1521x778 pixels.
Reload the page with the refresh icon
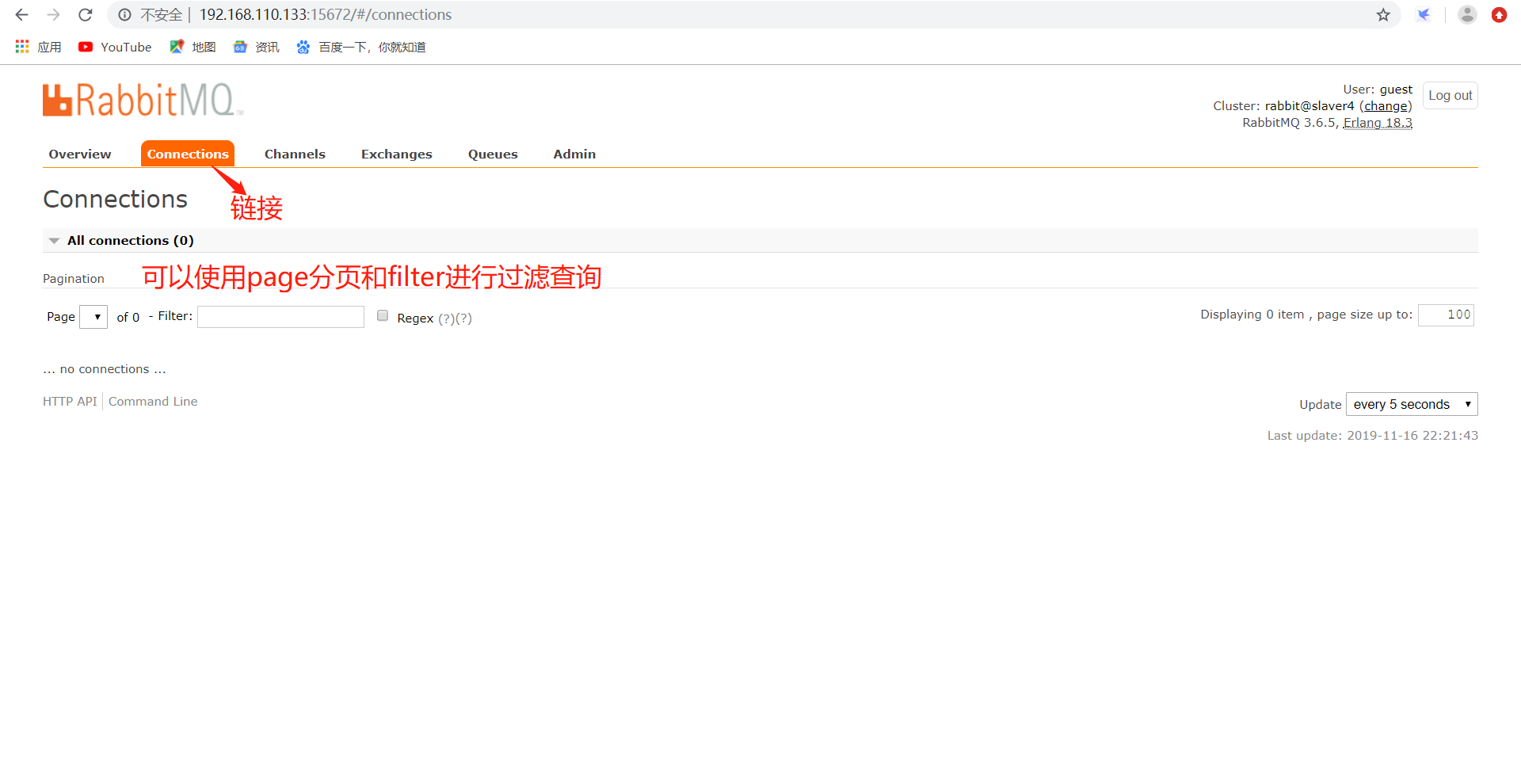click(x=85, y=14)
